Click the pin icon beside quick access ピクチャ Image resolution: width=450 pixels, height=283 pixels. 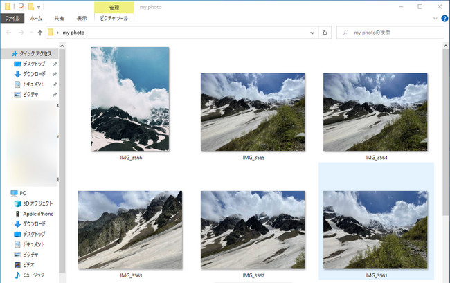pos(55,95)
